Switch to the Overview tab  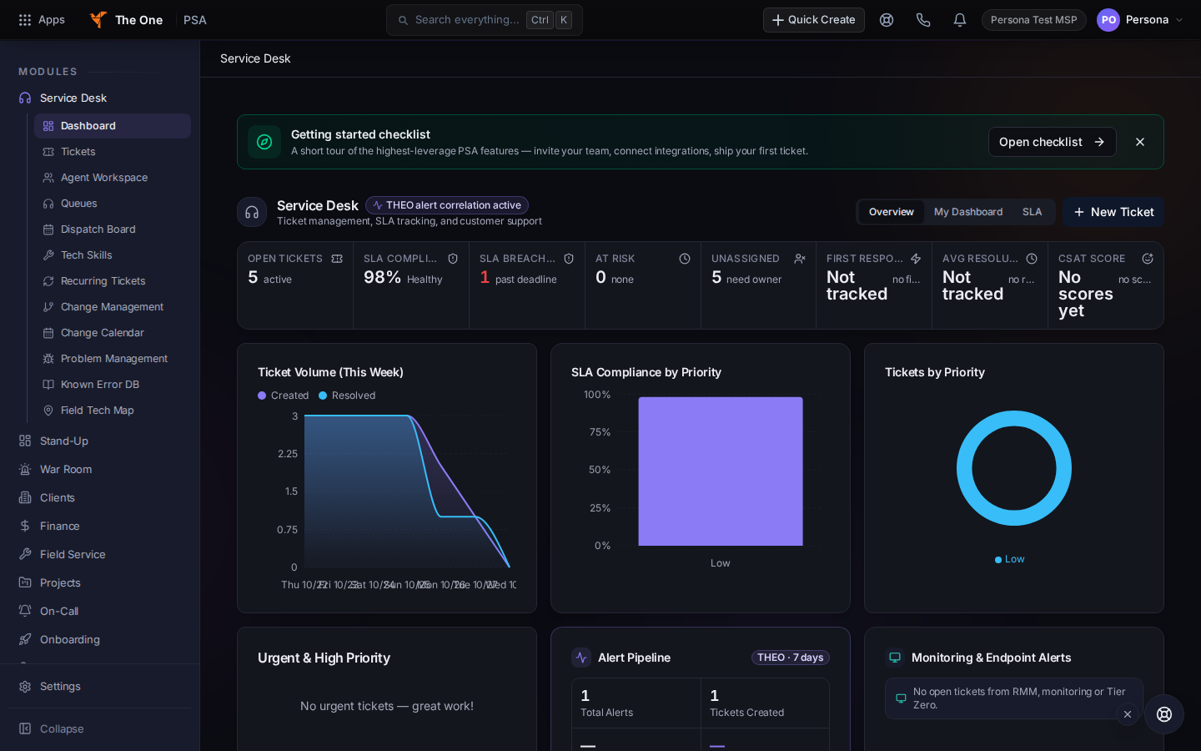pos(892,212)
